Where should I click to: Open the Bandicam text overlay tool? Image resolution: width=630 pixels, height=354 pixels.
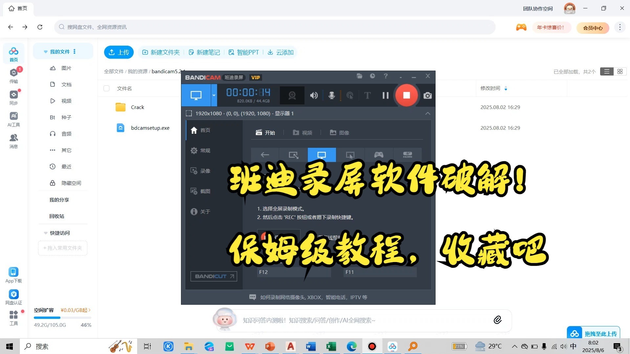pyautogui.click(x=367, y=96)
